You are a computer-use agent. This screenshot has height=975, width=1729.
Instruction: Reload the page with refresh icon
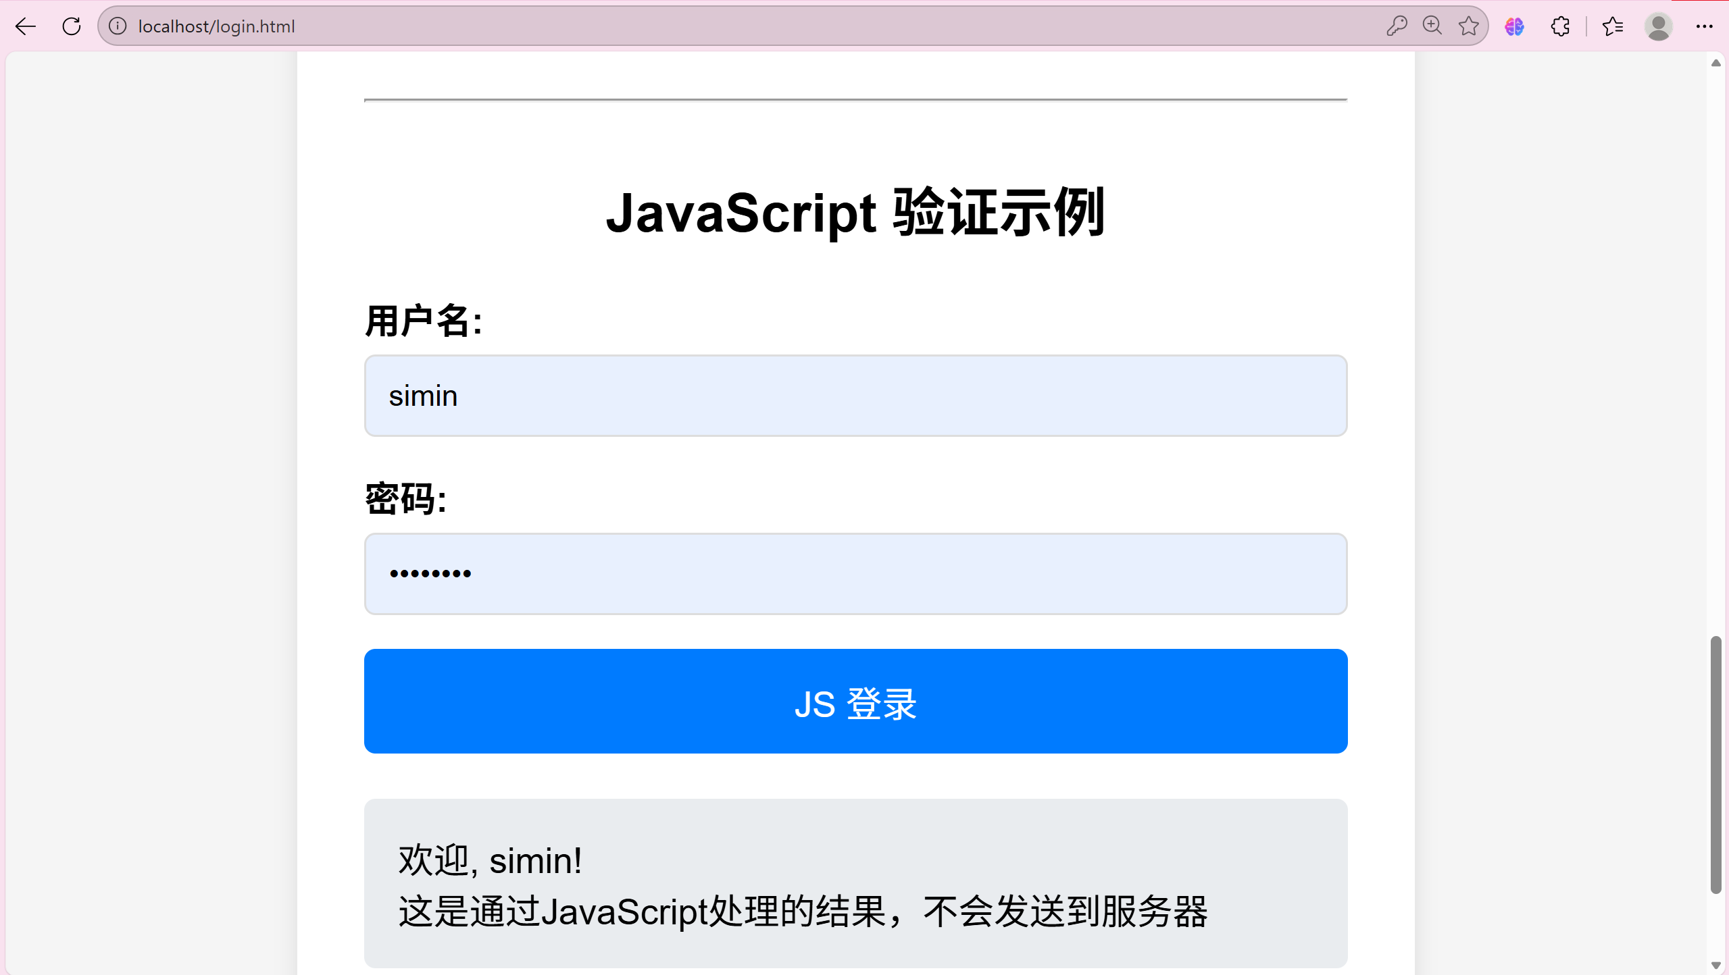point(72,26)
